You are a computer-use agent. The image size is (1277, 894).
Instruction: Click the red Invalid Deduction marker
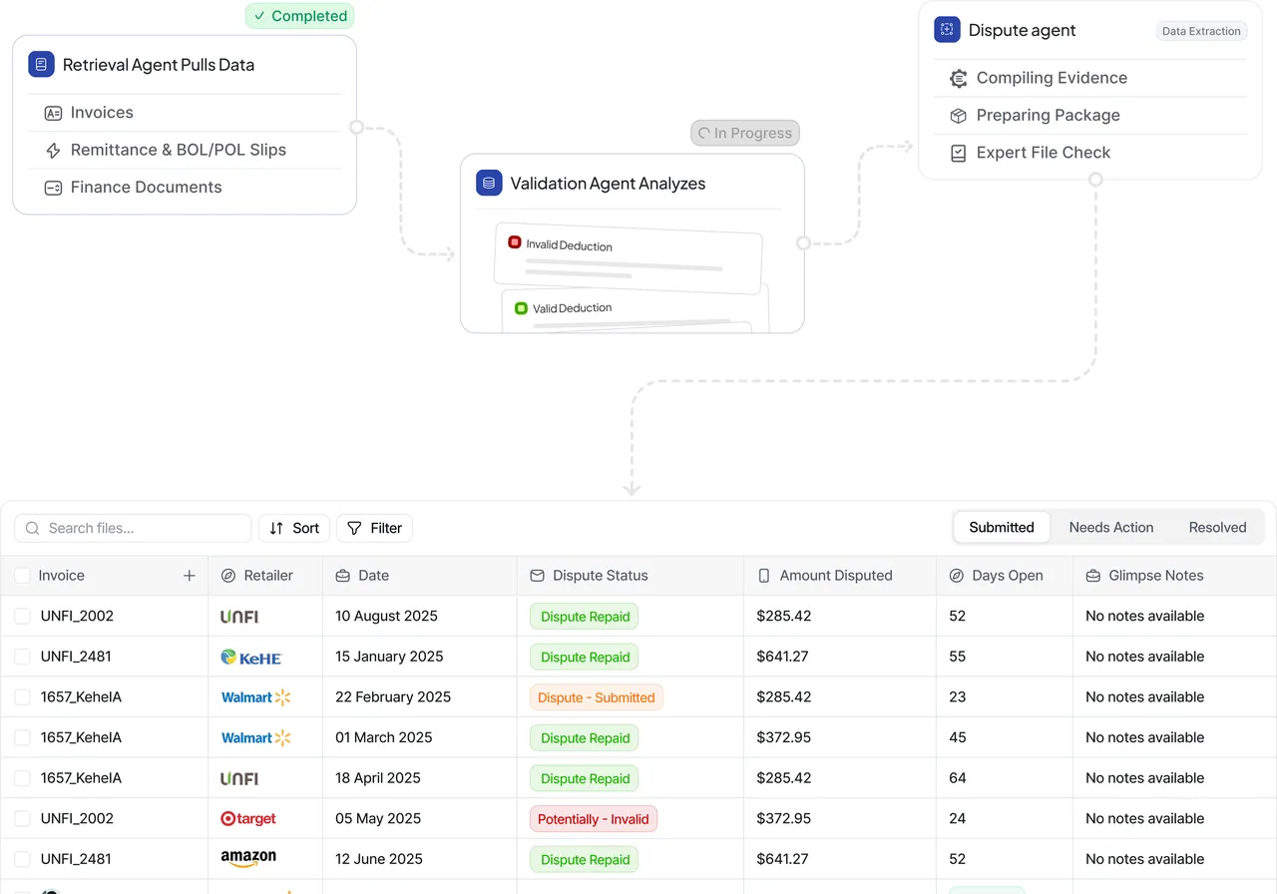click(515, 241)
